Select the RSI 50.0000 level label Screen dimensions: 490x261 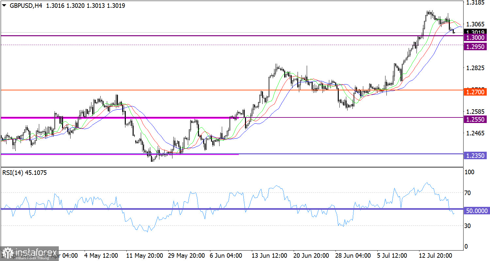476,211
